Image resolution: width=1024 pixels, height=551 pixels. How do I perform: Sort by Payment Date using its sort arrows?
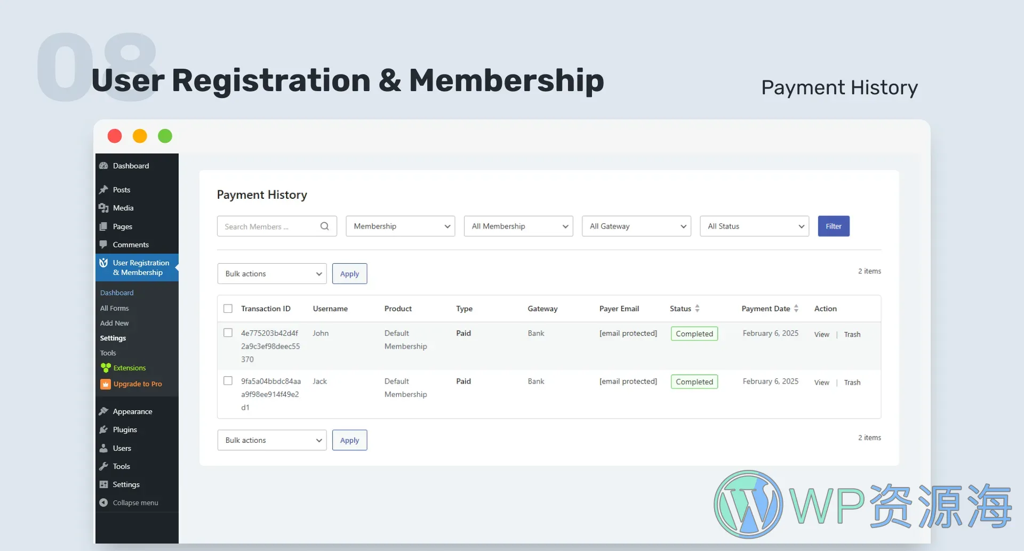796,309
